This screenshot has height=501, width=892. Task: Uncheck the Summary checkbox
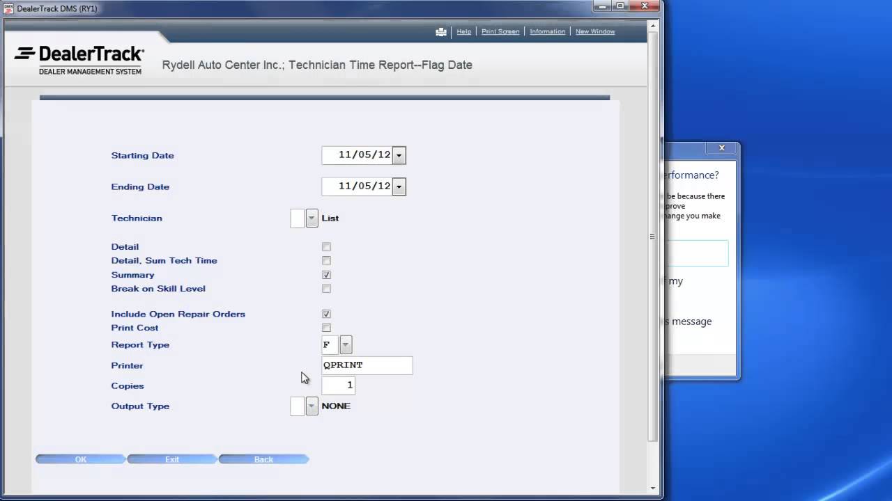point(326,275)
